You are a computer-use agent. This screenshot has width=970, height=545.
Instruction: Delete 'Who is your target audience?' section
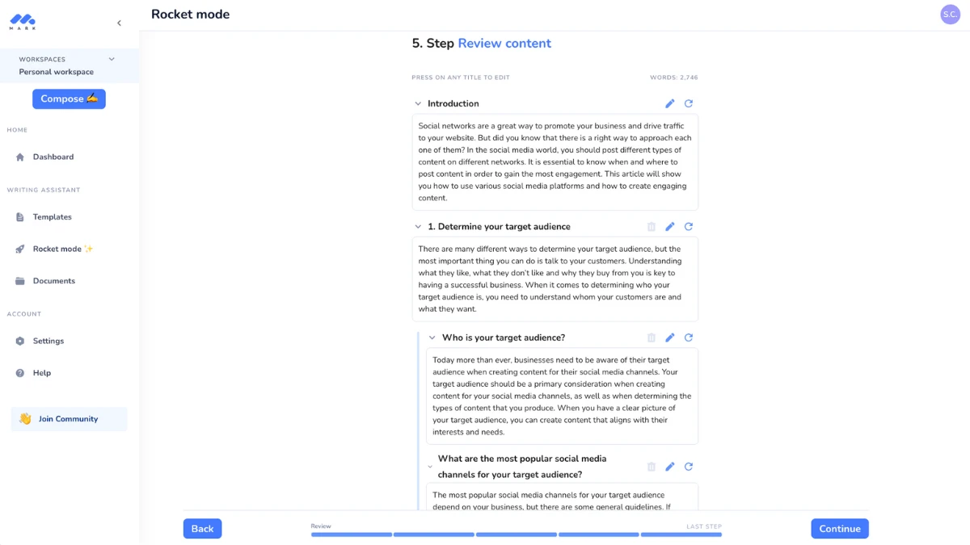pyautogui.click(x=652, y=337)
